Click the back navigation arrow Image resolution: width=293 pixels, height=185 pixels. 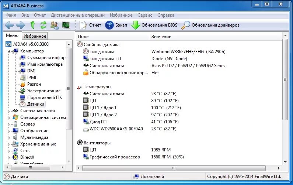click(x=9, y=25)
